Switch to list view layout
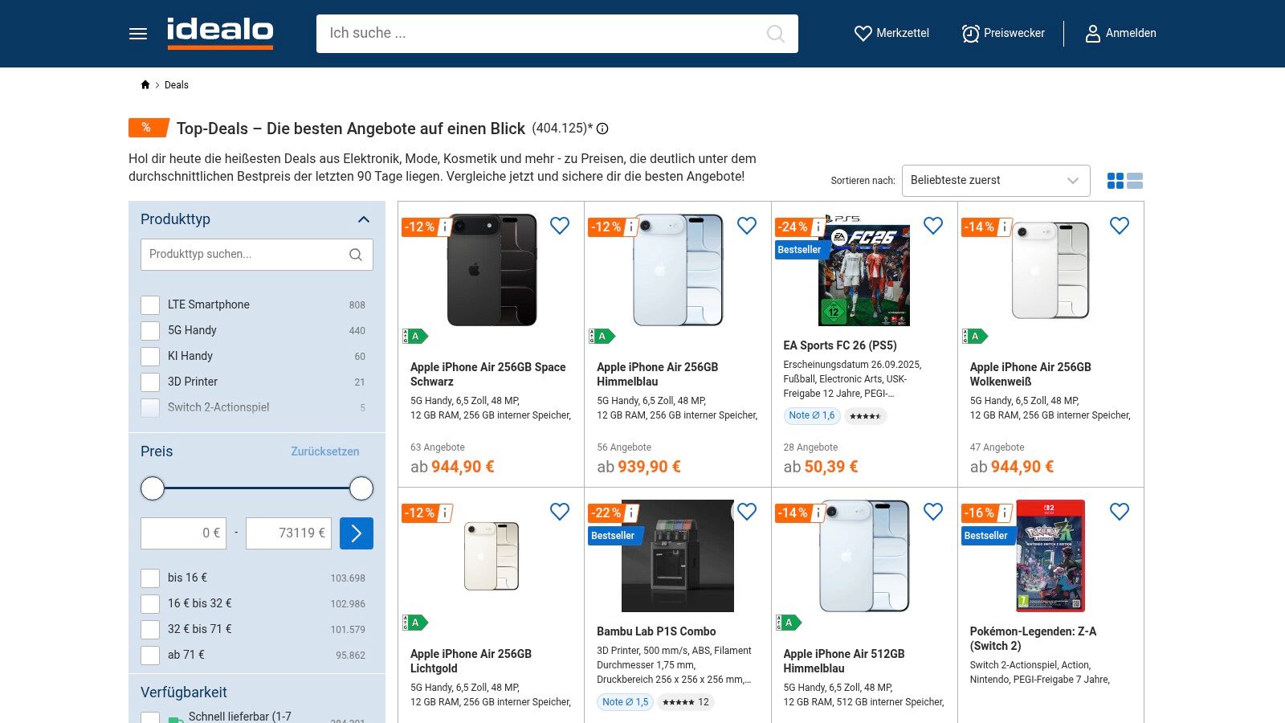1285x723 pixels. (1135, 181)
